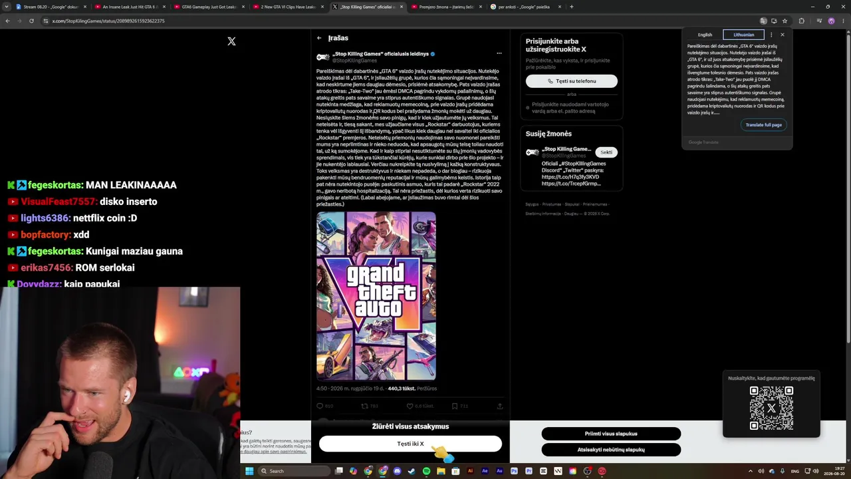Switch to the An Insane Leak tab
This screenshot has height=479, width=851.
130,7
